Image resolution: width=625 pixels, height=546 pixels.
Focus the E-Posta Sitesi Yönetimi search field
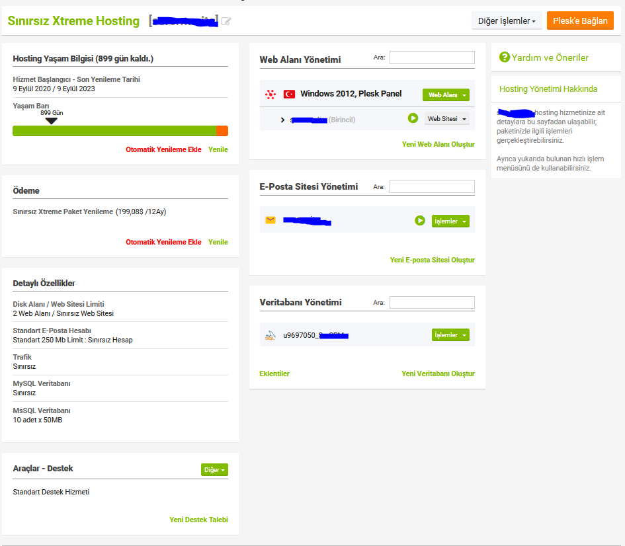point(432,187)
